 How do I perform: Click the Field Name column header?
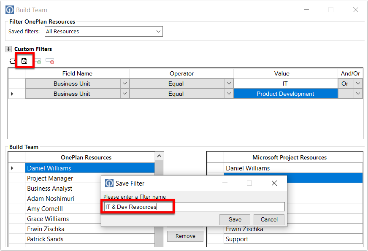click(x=77, y=73)
